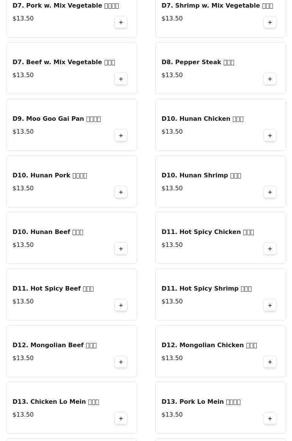Screen dimensions: 292x441
Task: Add D13. Pork Lo Mein to order
Action: 270,418
